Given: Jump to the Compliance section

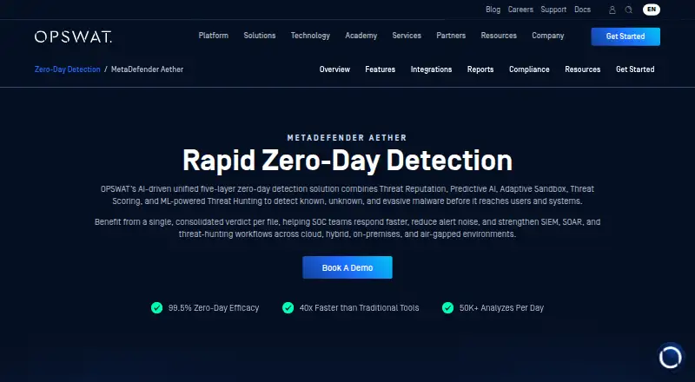Looking at the screenshot, I should (x=529, y=69).
